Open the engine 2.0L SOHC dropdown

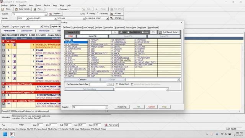(107, 18)
